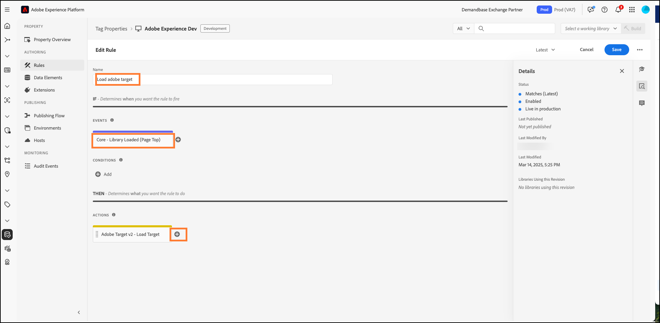Click the Events info icon
The width and height of the screenshot is (660, 323).
click(x=112, y=120)
